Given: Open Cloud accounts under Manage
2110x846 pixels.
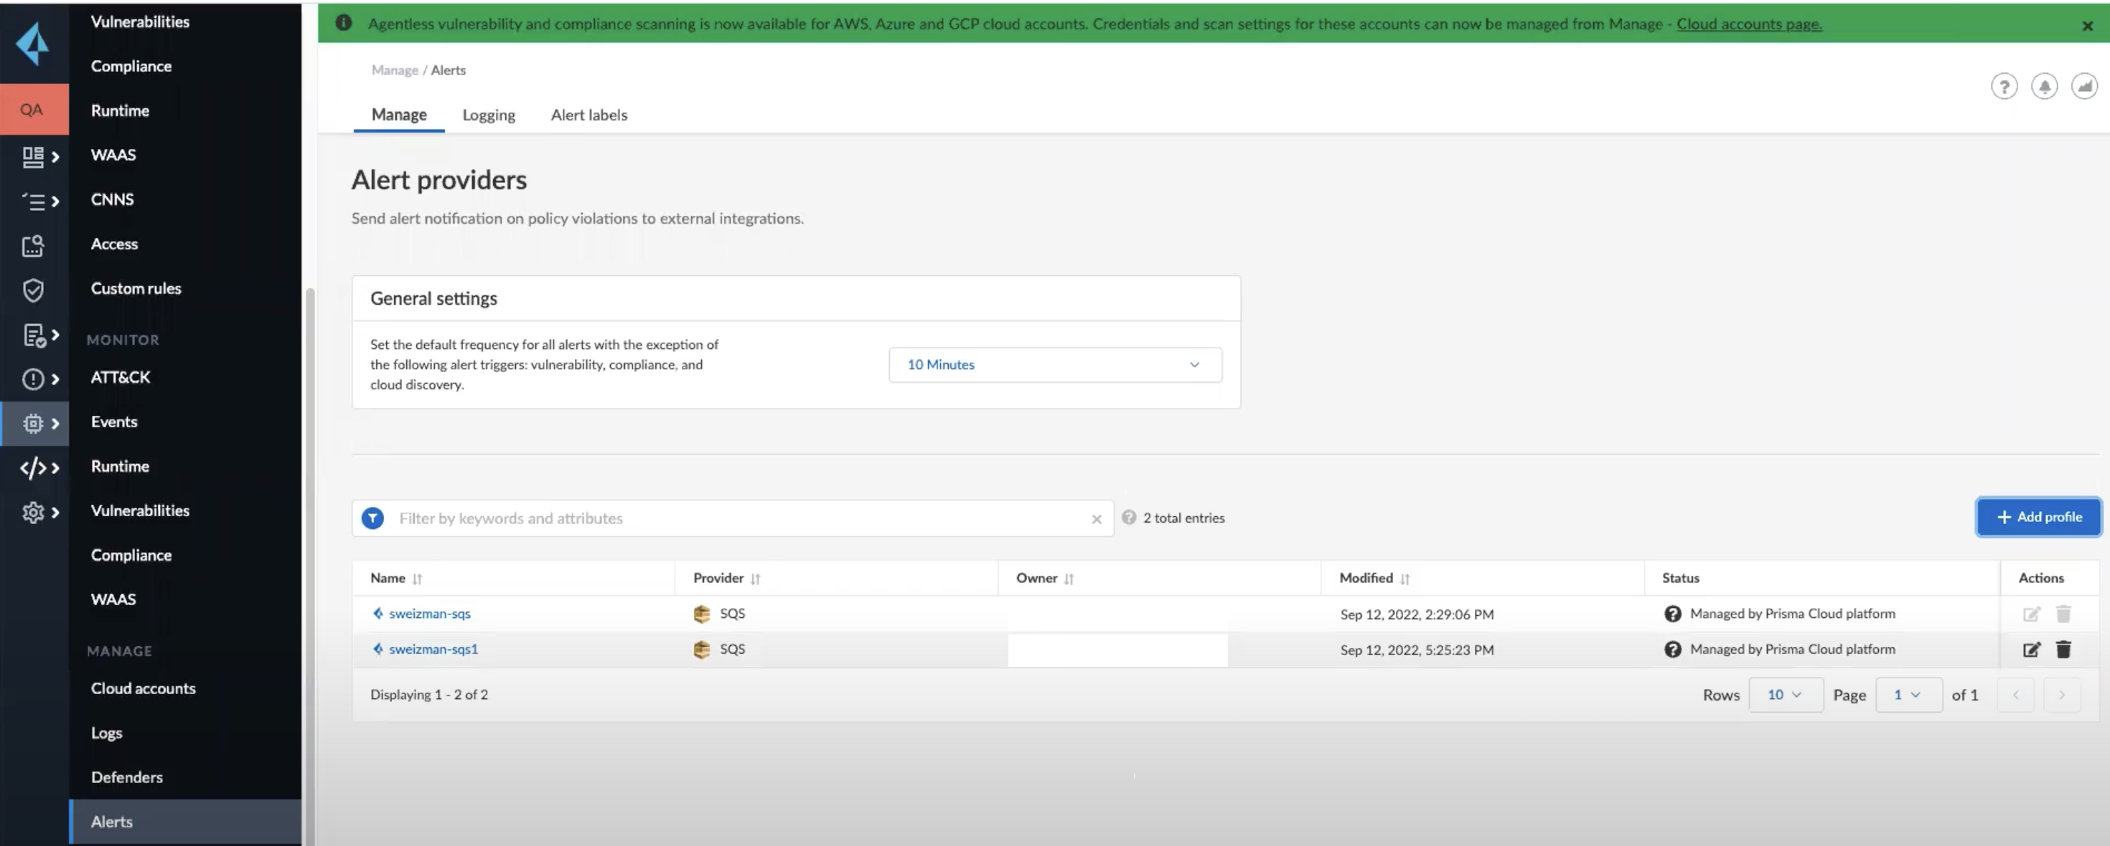Looking at the screenshot, I should pyautogui.click(x=144, y=688).
